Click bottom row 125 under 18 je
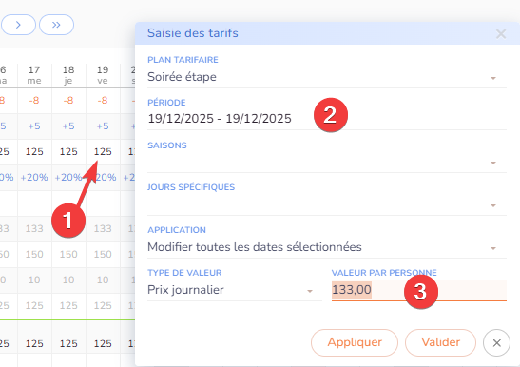 click(68, 343)
